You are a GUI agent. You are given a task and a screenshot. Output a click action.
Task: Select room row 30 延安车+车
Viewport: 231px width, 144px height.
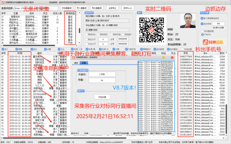(x=39, y=25)
